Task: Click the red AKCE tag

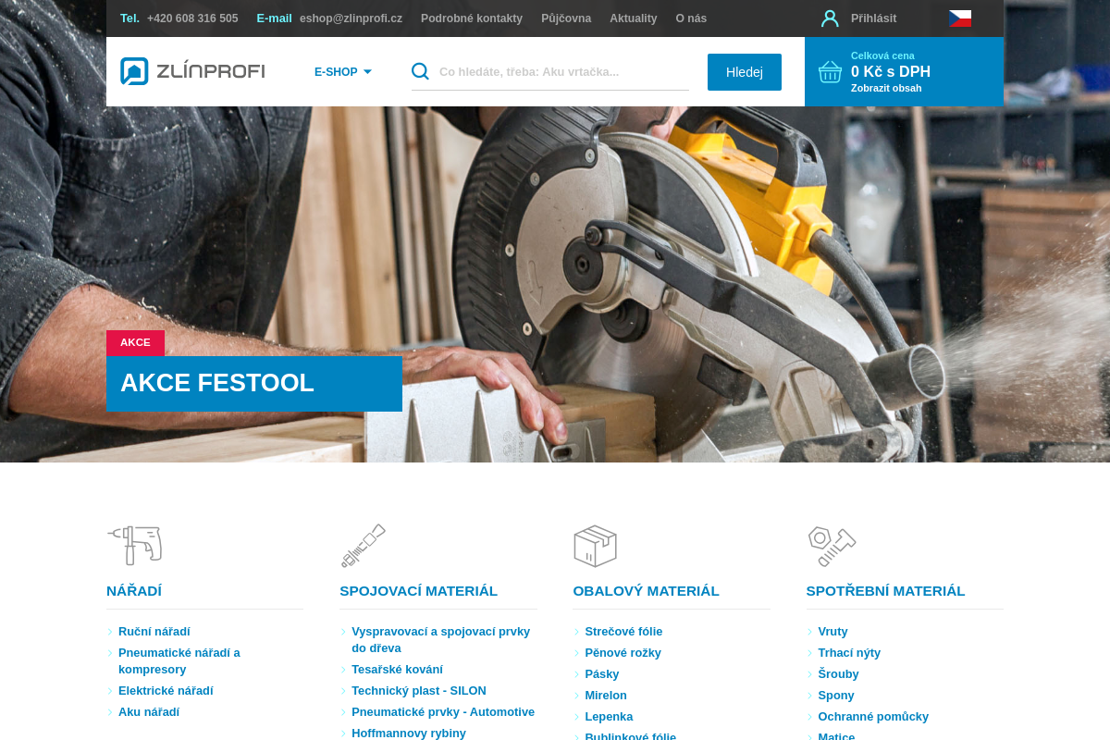Action: pyautogui.click(x=135, y=343)
